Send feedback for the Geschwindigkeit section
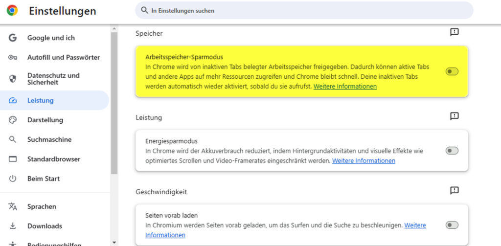 coord(454,190)
